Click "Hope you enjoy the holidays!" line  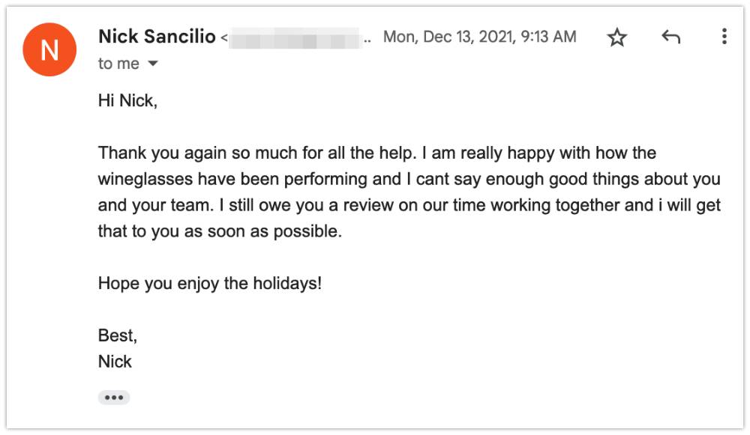click(210, 283)
